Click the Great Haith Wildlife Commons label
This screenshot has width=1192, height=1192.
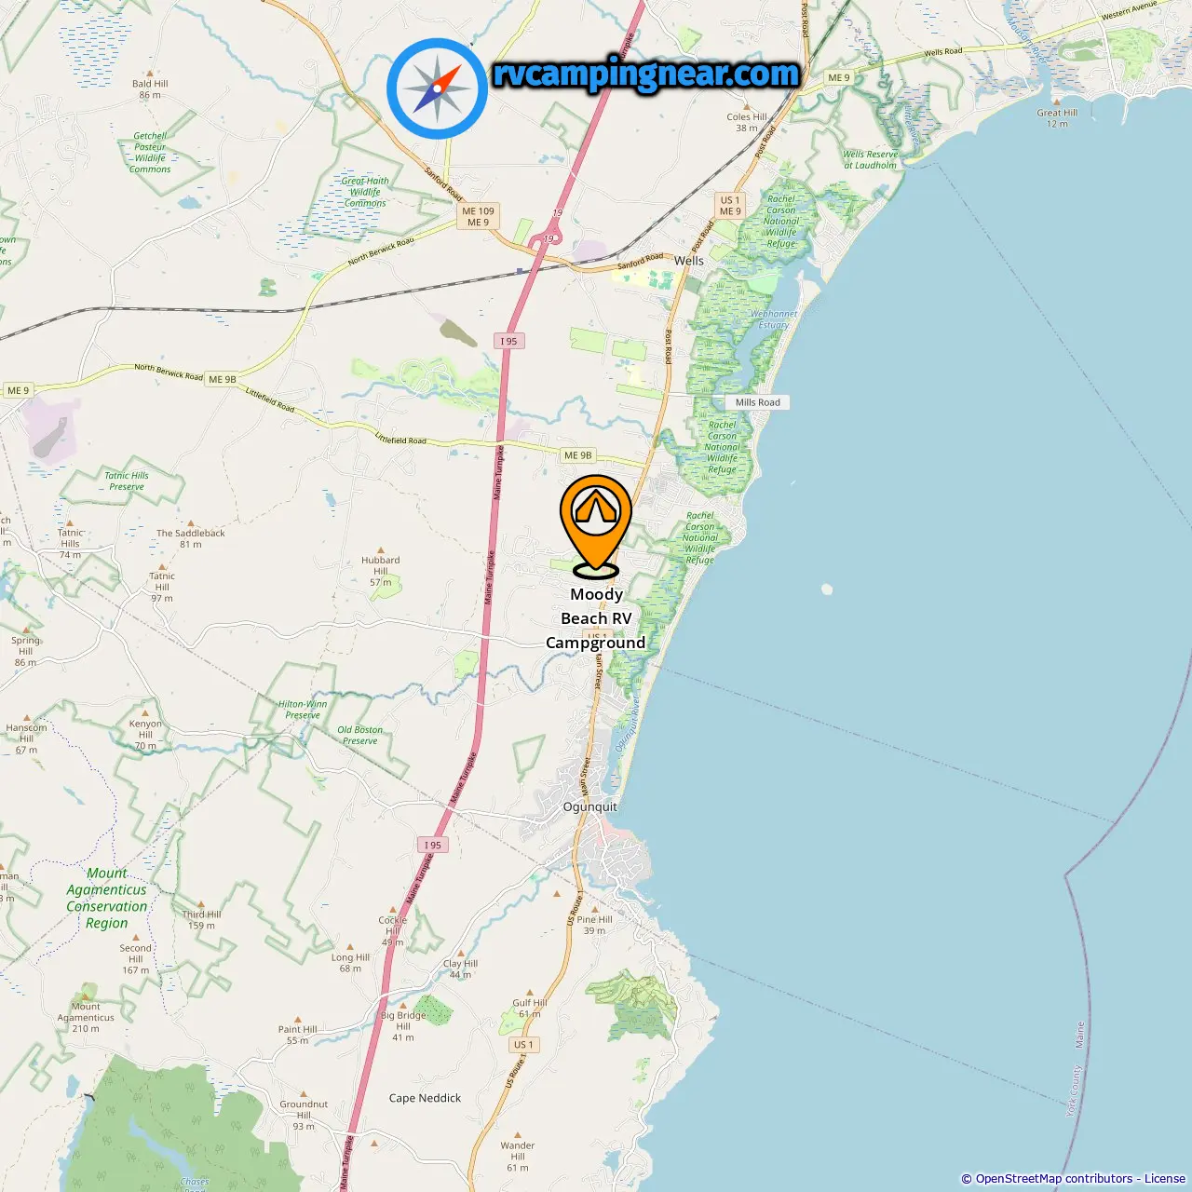coord(365,192)
